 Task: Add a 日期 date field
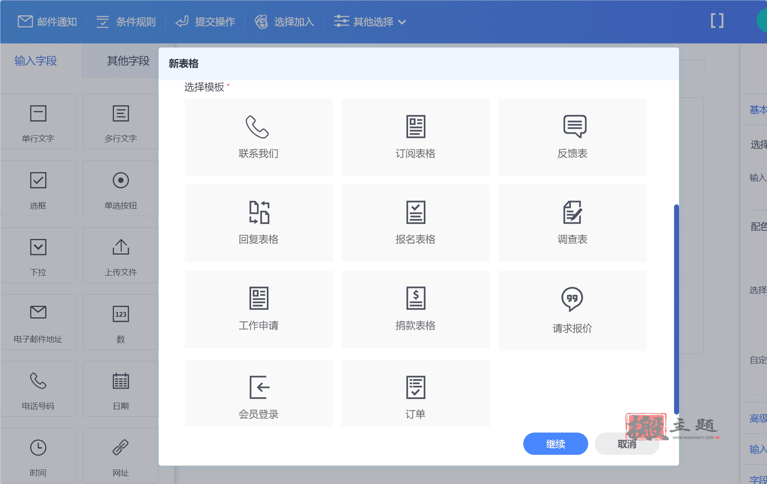pos(121,389)
